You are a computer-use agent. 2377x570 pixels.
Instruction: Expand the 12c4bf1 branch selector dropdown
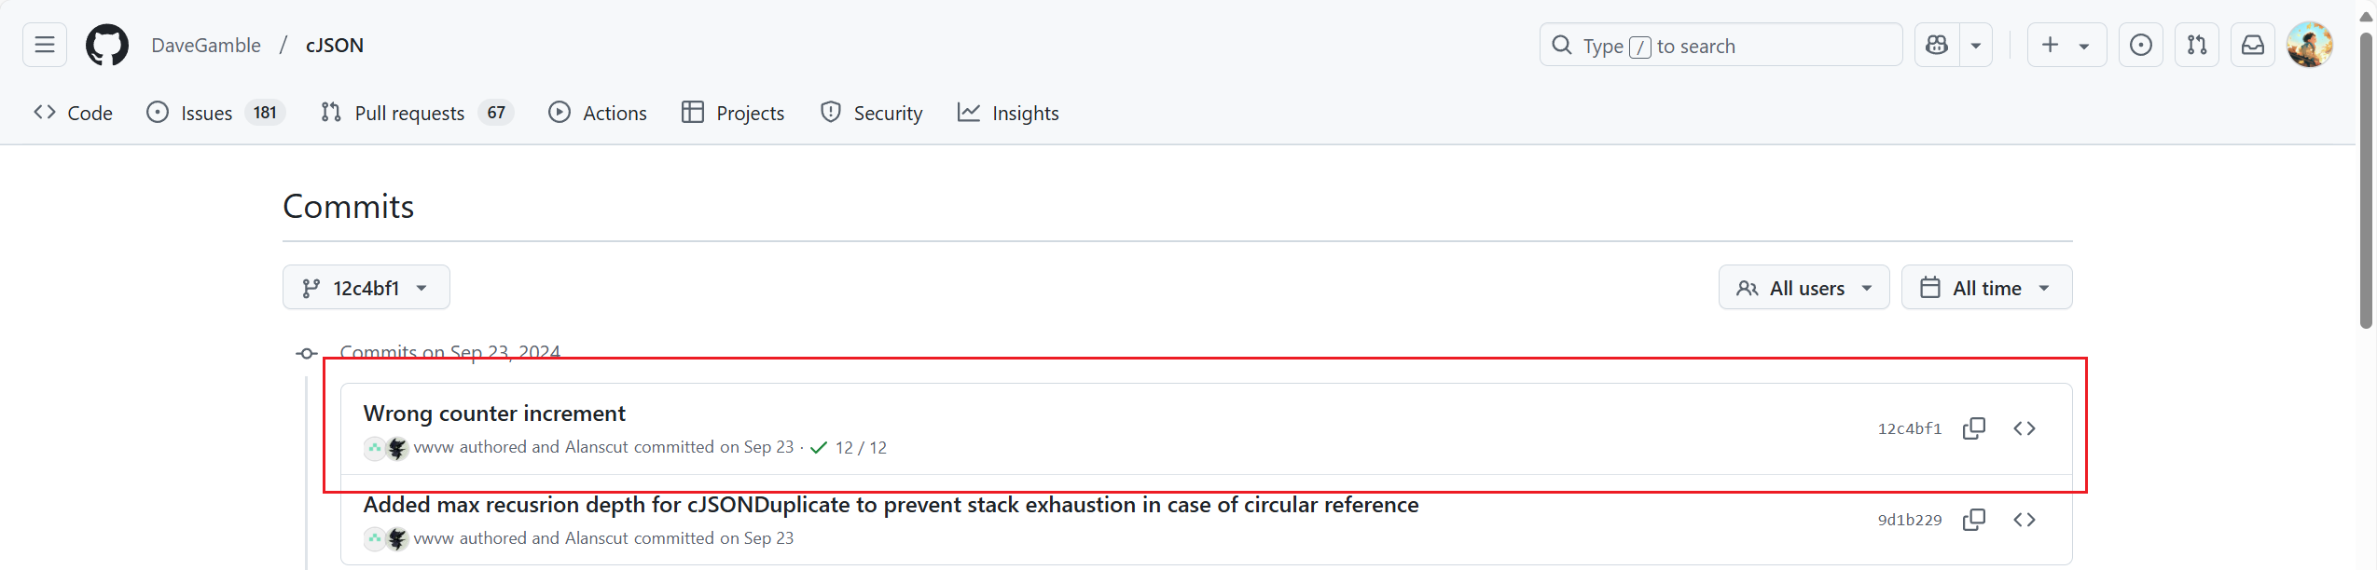(366, 288)
